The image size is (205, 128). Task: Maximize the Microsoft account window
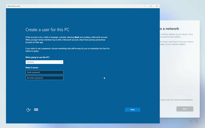(x=151, y=6)
